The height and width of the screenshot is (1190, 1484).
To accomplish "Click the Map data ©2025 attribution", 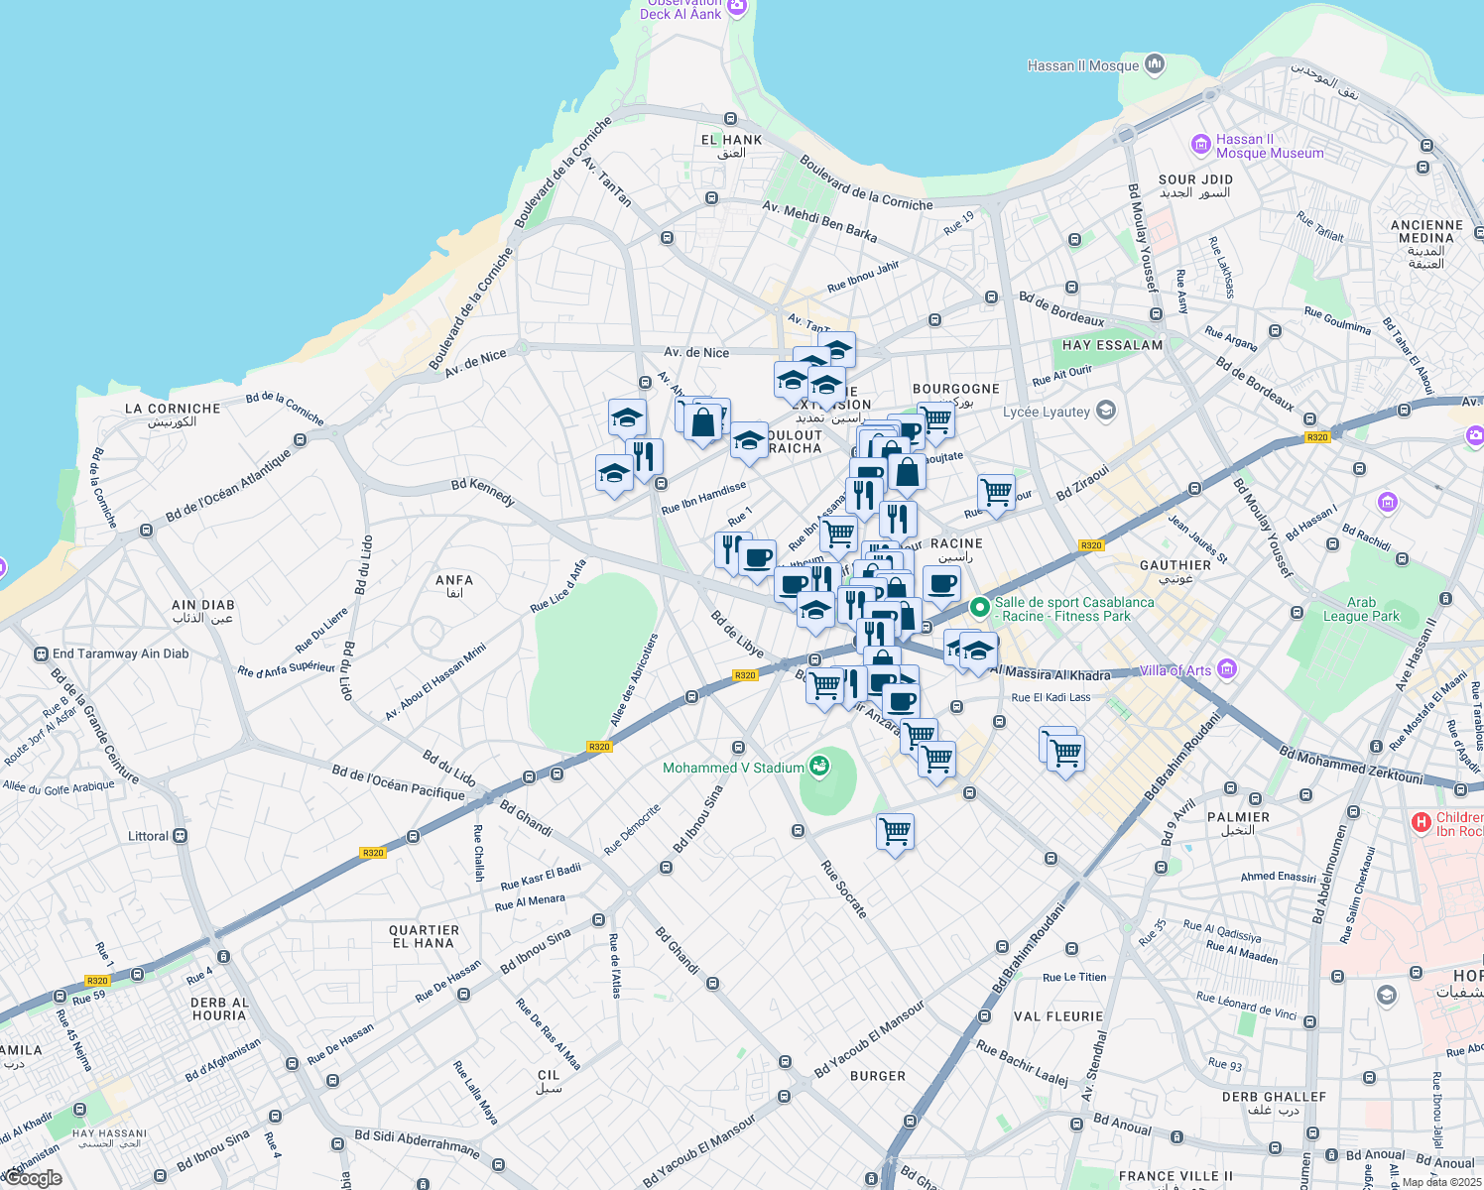I will tap(1441, 1182).
